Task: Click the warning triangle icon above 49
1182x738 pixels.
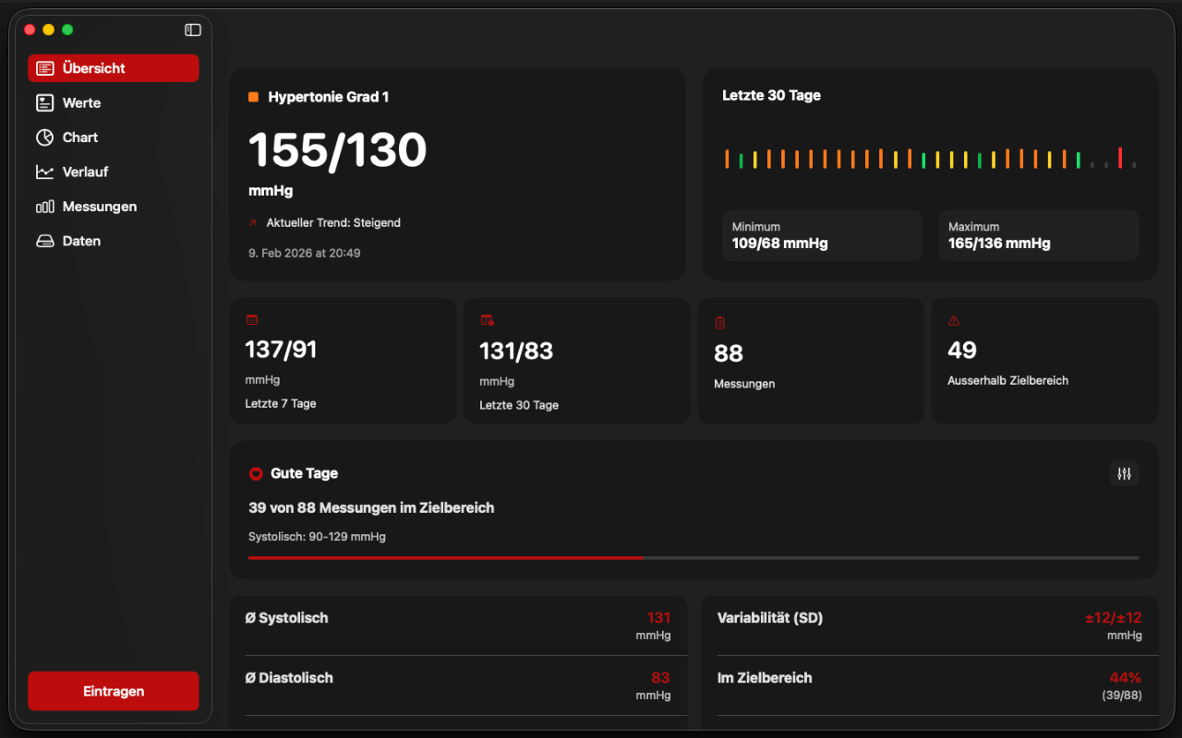Action: 954,321
